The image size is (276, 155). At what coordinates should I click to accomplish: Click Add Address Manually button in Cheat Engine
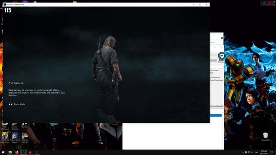(x=216, y=106)
